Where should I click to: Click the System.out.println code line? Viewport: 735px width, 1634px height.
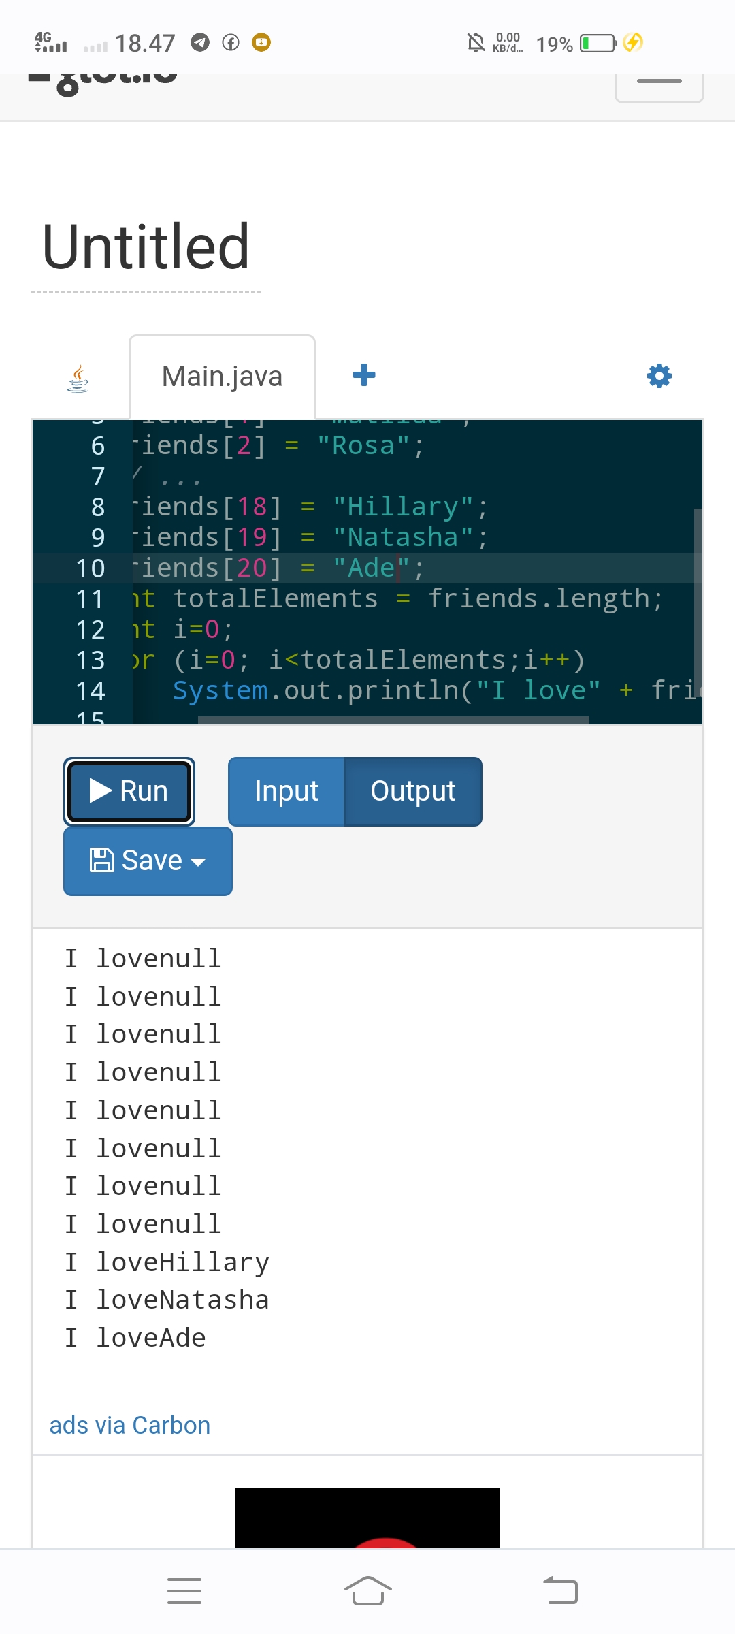436,690
